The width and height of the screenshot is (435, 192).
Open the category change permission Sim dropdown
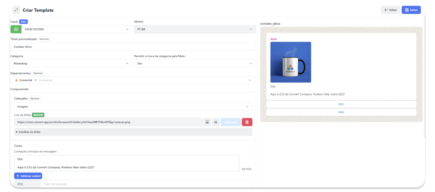pos(195,63)
